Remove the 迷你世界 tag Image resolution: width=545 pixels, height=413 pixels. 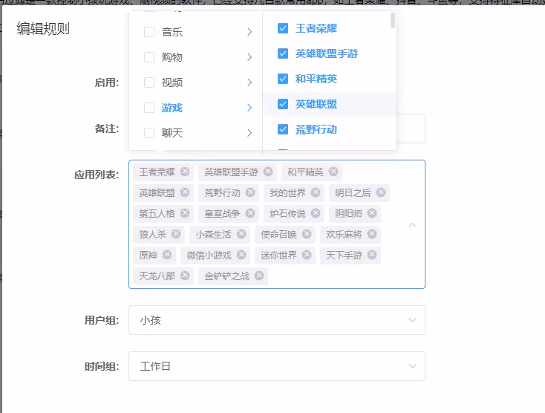pyautogui.click(x=307, y=255)
